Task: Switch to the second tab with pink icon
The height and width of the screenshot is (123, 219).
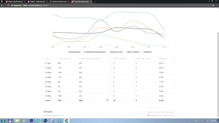Action: [37, 2]
